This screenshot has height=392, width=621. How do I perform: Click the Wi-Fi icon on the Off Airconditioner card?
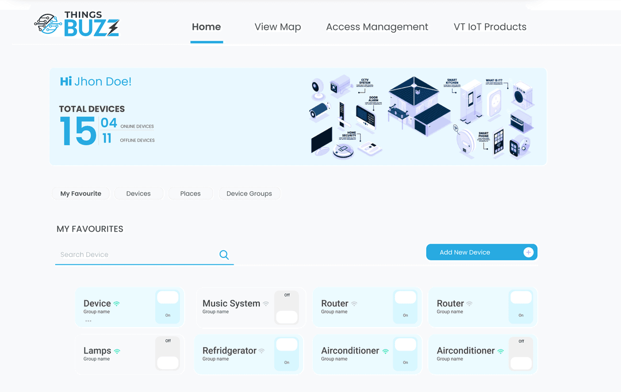pyautogui.click(x=500, y=351)
